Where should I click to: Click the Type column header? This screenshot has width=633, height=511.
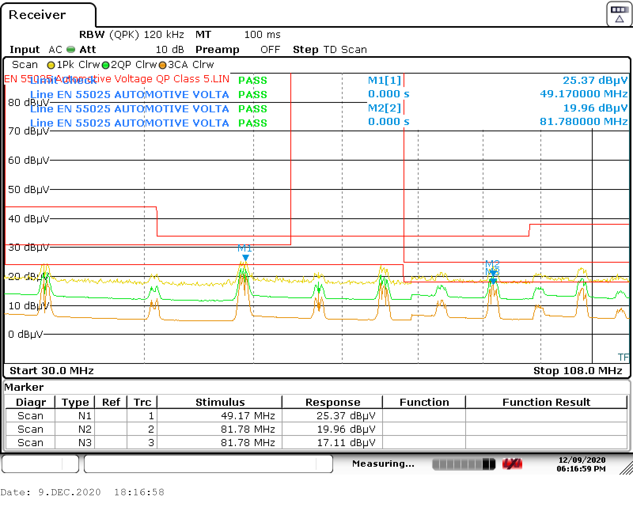tap(75, 402)
